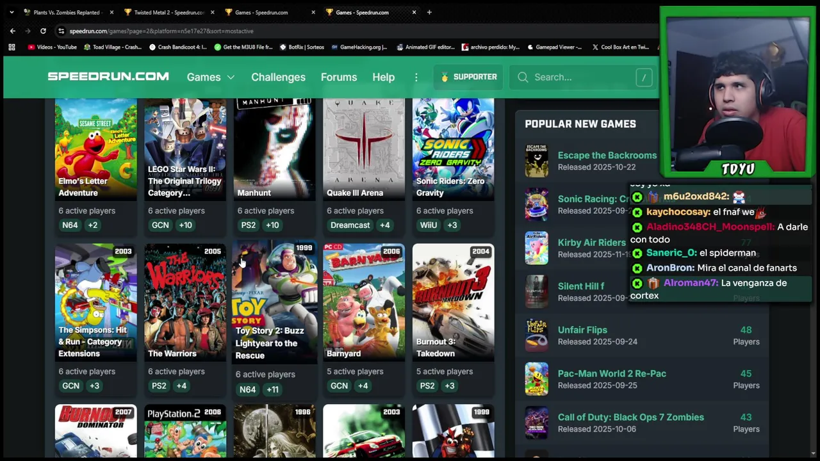Open the Help menu item
Screen dimensions: 820x461
coord(383,77)
